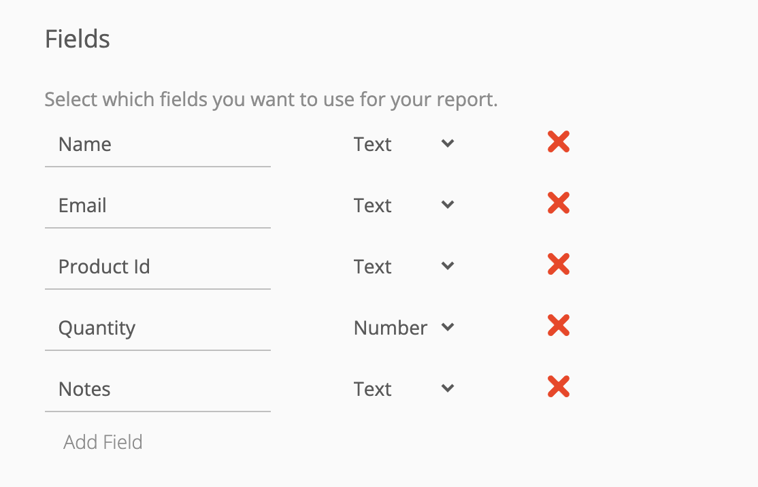Remove the Email field with the X icon
Viewport: 758px width, 487px height.
click(x=557, y=203)
